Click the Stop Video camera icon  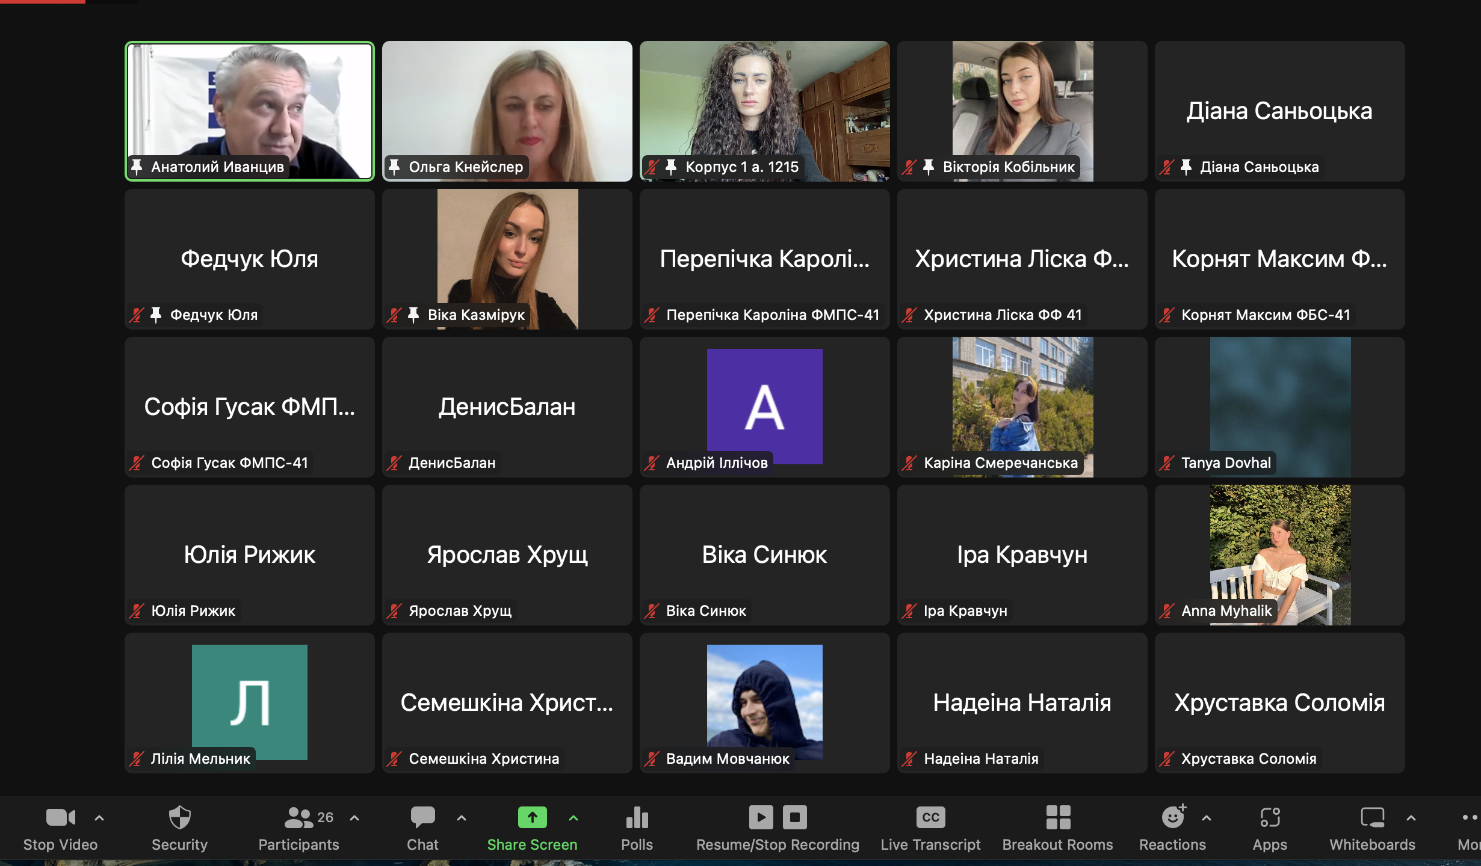click(x=60, y=817)
